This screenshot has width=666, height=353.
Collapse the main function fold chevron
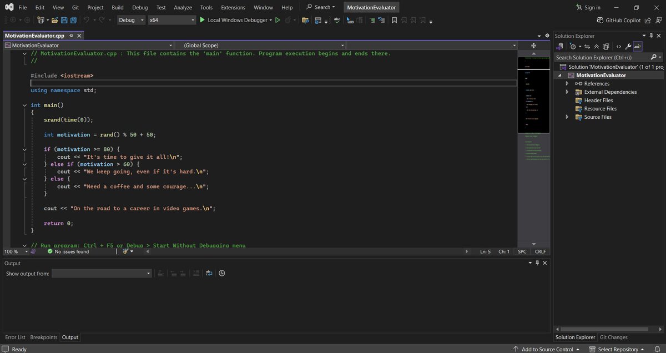(24, 105)
